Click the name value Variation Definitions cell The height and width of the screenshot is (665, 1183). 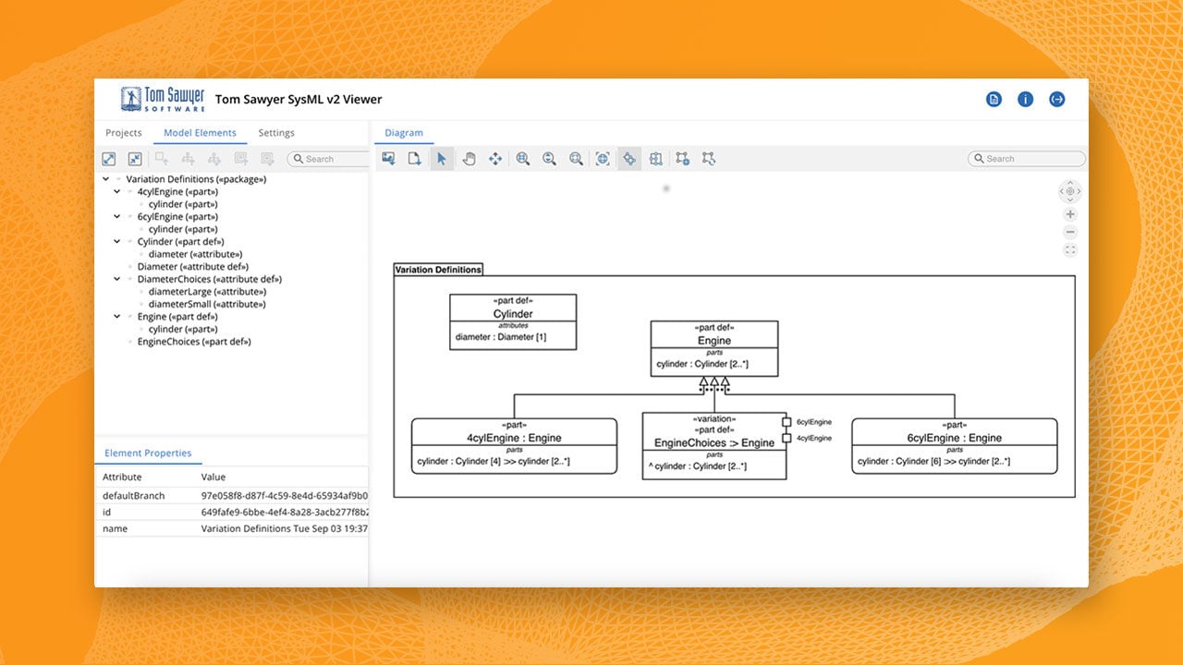pos(285,529)
